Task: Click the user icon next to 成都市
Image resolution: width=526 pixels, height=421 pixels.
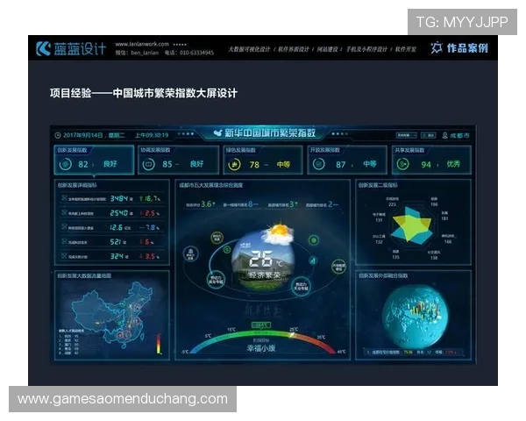Action: pyautogui.click(x=444, y=135)
